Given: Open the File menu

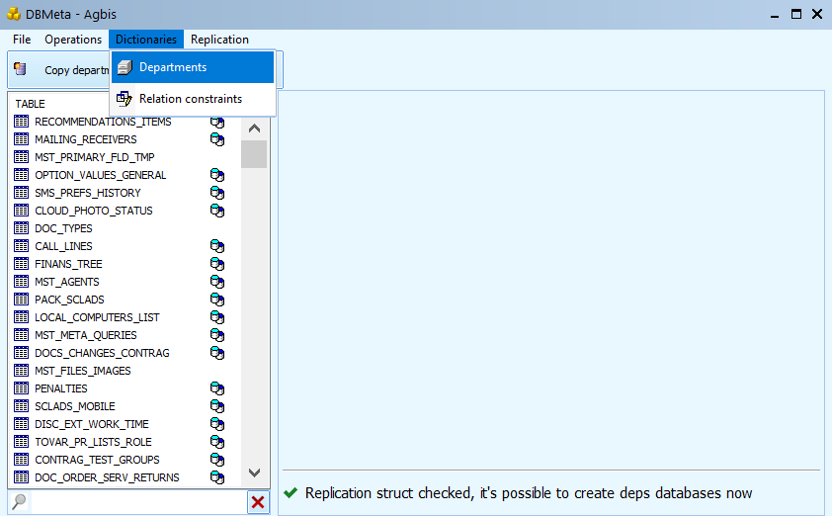Looking at the screenshot, I should tap(22, 40).
